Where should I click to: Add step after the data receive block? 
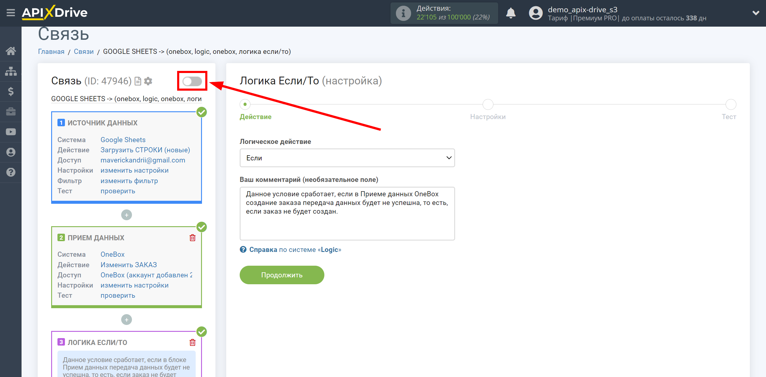127,320
